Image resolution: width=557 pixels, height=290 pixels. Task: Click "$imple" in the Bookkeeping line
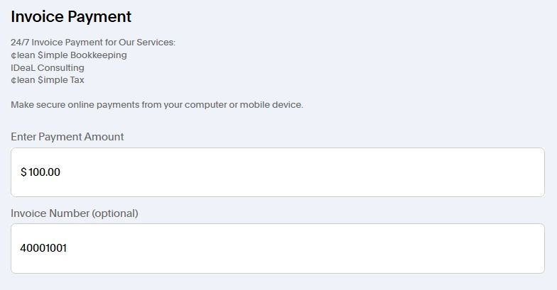pos(53,55)
